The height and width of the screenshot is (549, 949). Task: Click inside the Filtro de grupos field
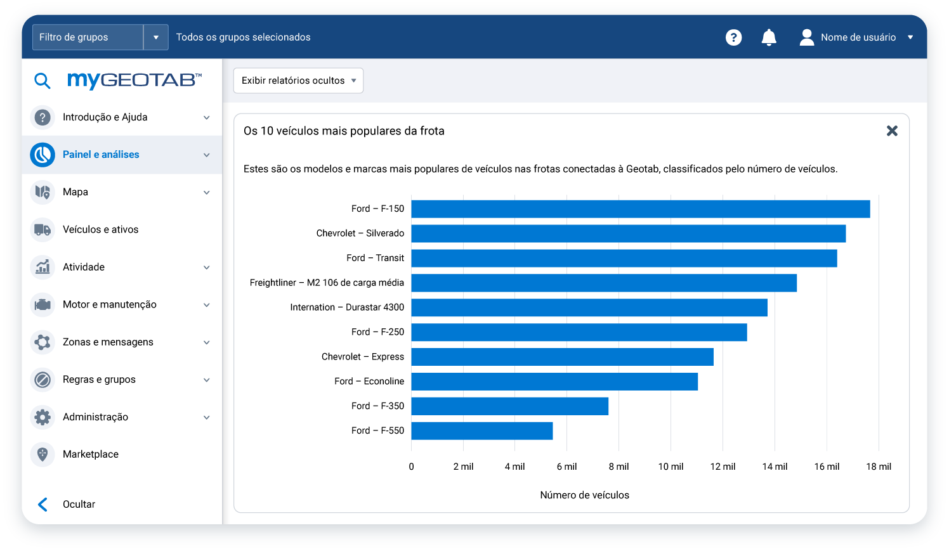pos(88,37)
